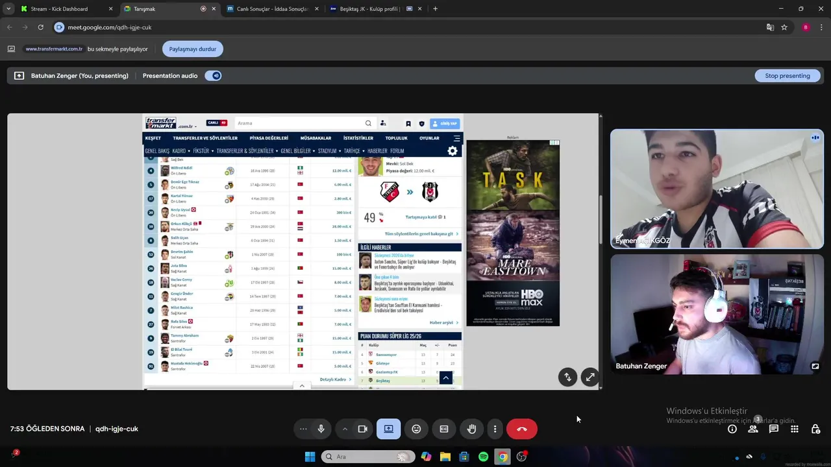Viewport: 831px width, 467px height.
Task: Open meeting details info icon
Action: point(732,429)
